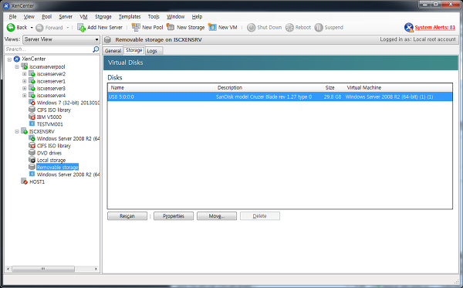Click the iscxenserver1 server icon
463x288 pixels.
(32, 81)
